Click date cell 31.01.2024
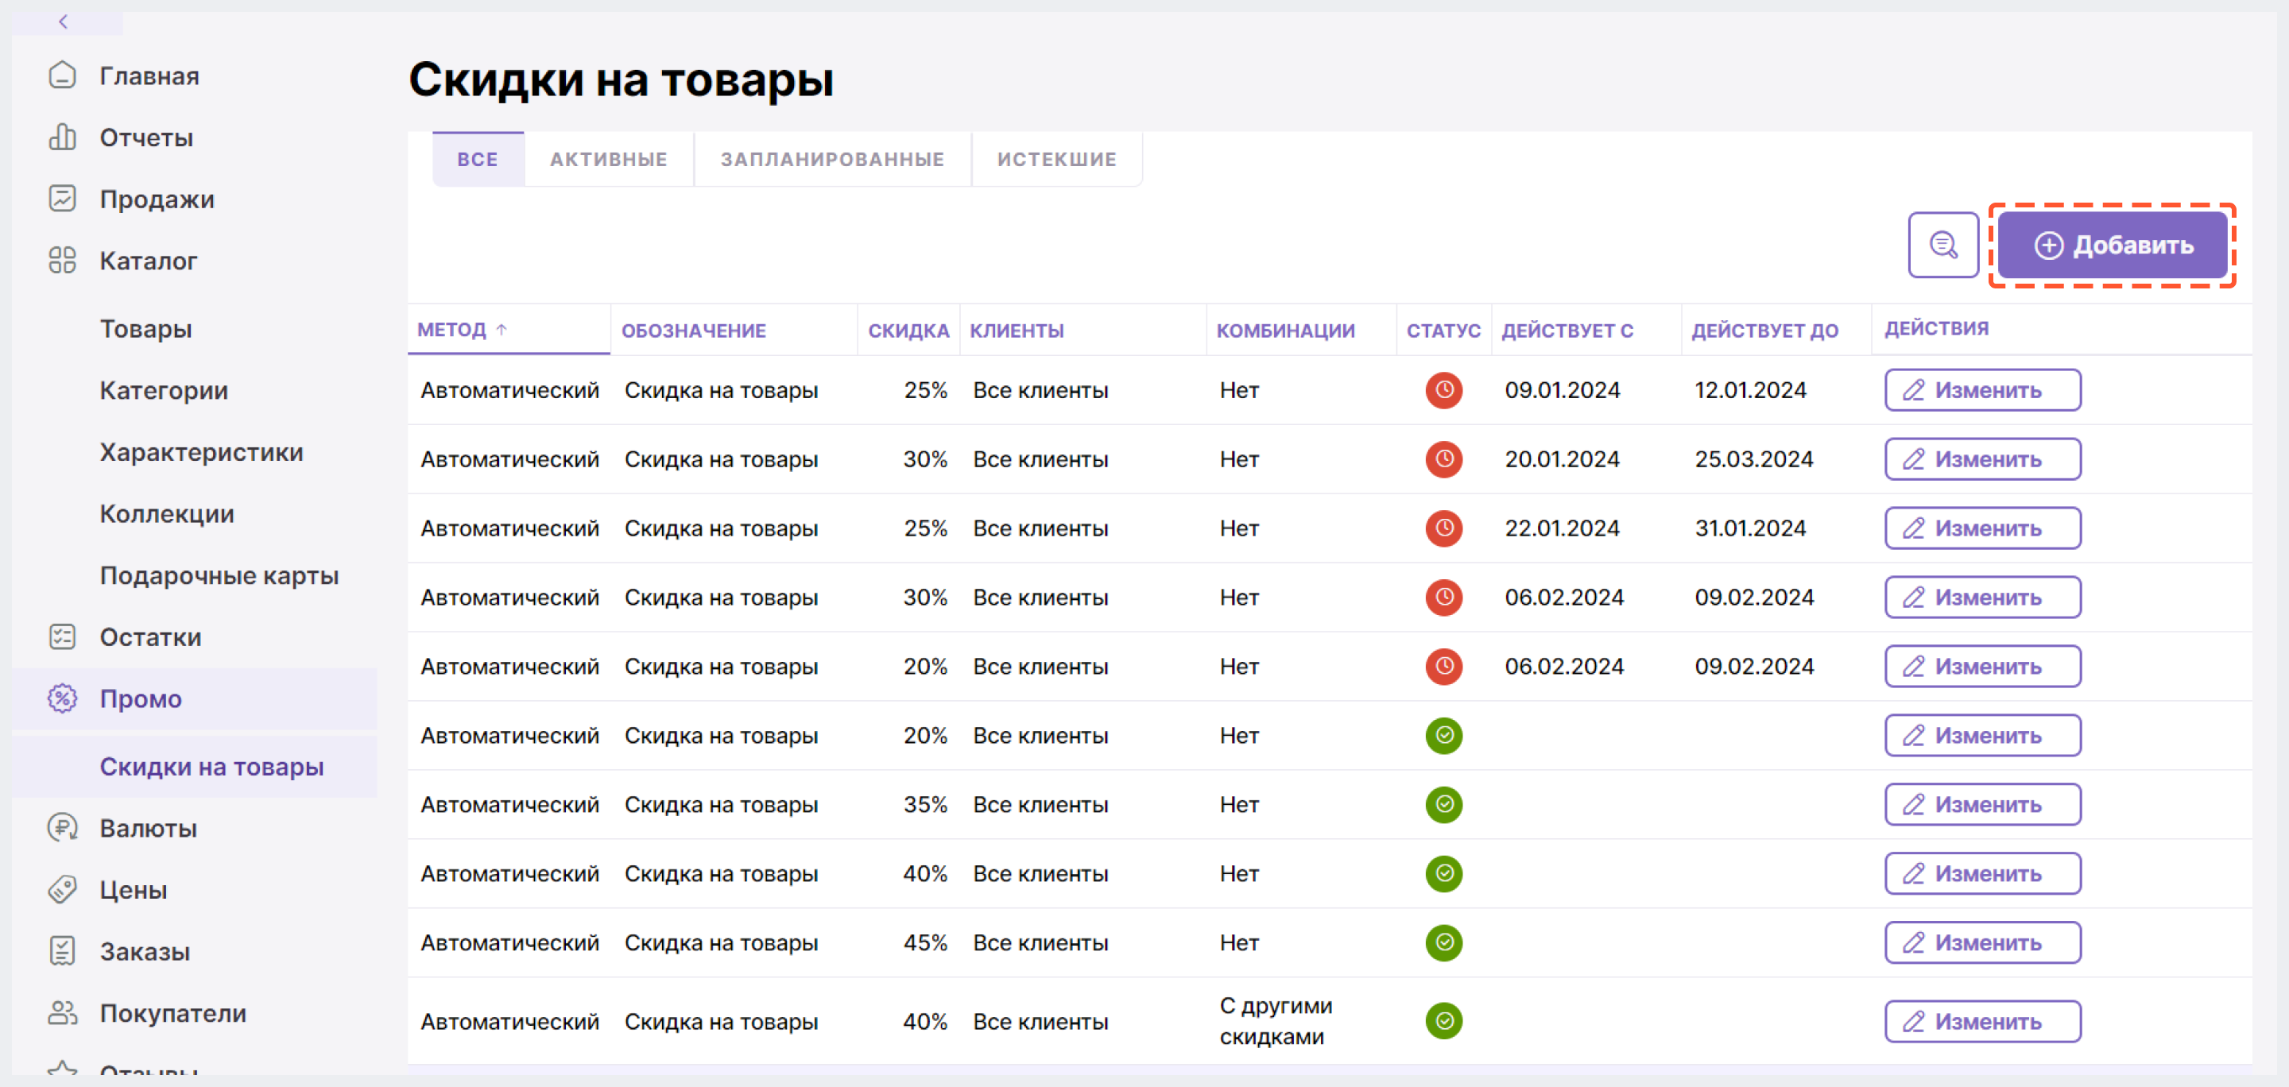Image resolution: width=2289 pixels, height=1087 pixels. 1749,528
